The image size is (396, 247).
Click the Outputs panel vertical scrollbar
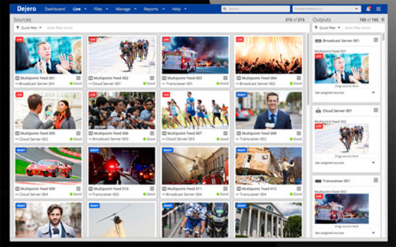pyautogui.click(x=384, y=38)
